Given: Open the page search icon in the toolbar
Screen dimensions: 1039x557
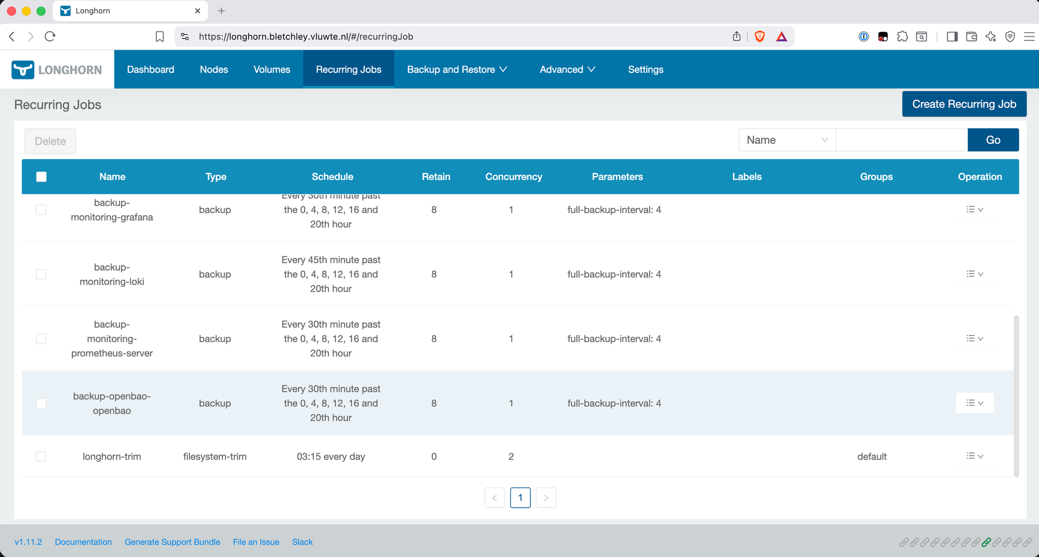Looking at the screenshot, I should (x=922, y=36).
